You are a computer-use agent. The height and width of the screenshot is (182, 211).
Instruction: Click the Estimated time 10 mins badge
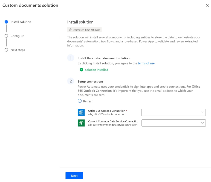coord(84,30)
